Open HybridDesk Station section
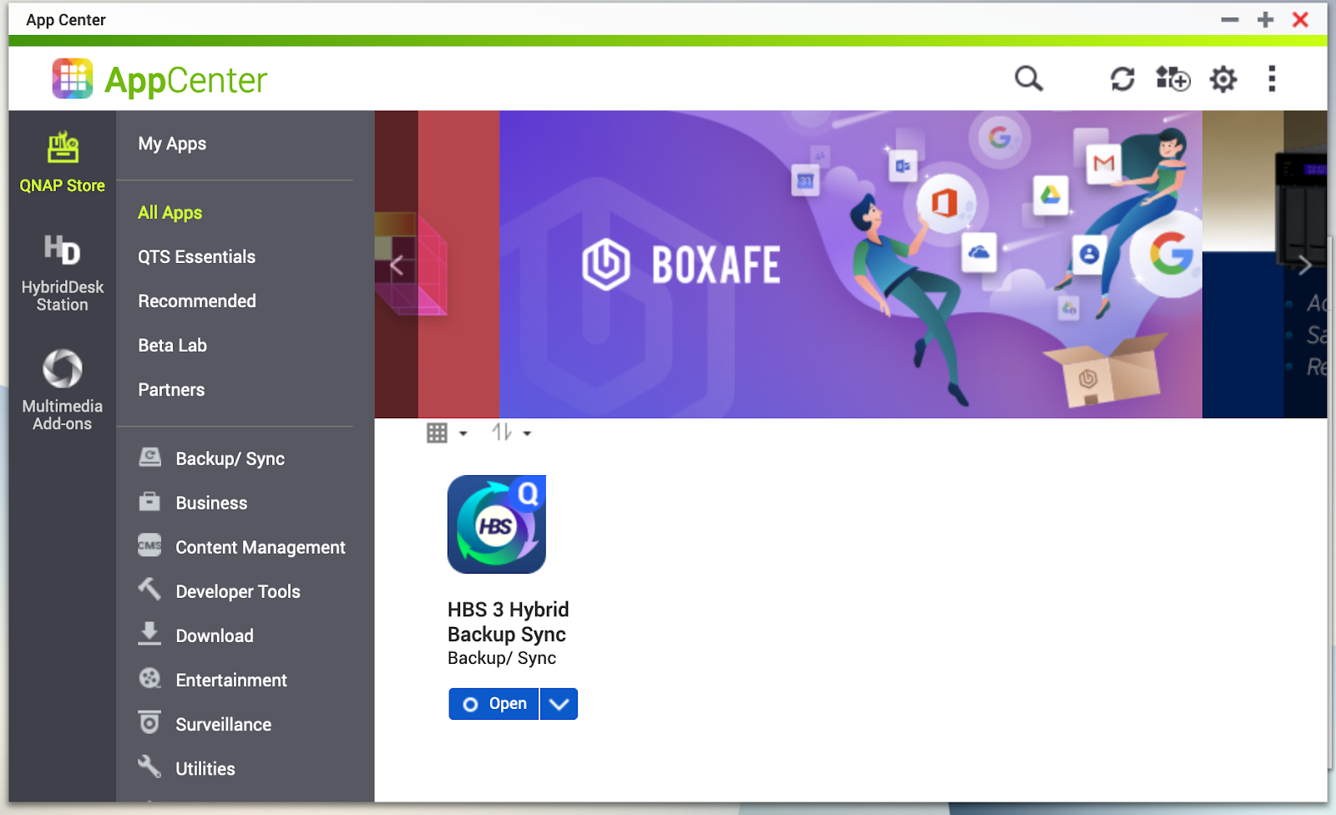This screenshot has width=1336, height=815. 63,273
